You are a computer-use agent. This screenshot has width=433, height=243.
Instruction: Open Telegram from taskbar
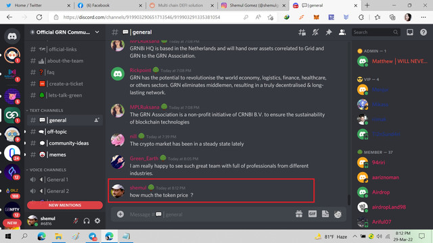[x=92, y=236]
